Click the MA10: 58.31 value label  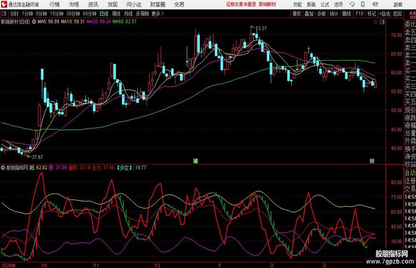[73, 22]
